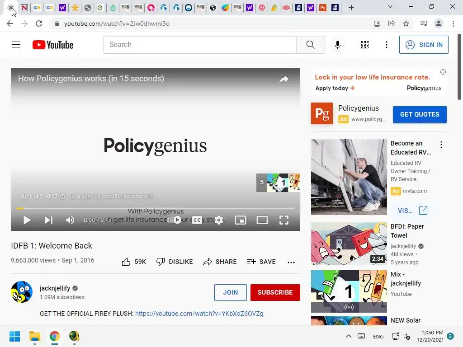Click the SHARE button under video
This screenshot has width=463, height=347.
pos(220,262)
